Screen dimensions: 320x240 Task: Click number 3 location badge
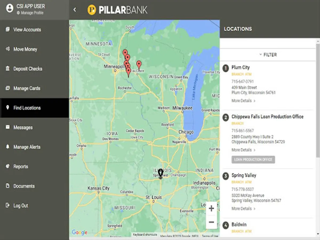coord(226,176)
